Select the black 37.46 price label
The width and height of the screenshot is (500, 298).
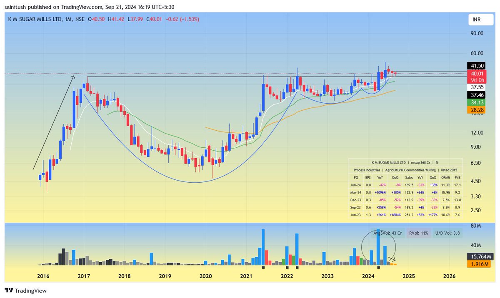[477, 95]
